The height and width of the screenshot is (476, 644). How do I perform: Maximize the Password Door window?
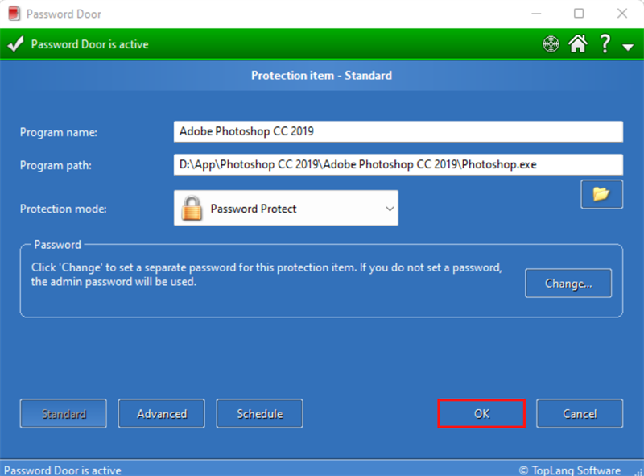coord(579,14)
